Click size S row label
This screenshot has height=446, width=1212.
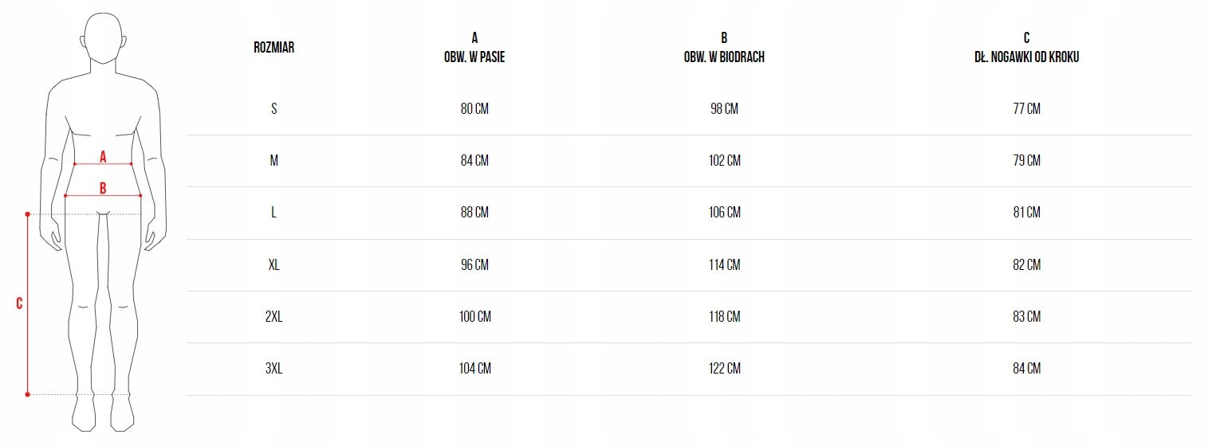273,109
